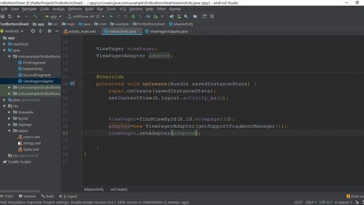The width and height of the screenshot is (364, 205).
Task: Start debugging with the green bug icon
Action: (x=133, y=17)
